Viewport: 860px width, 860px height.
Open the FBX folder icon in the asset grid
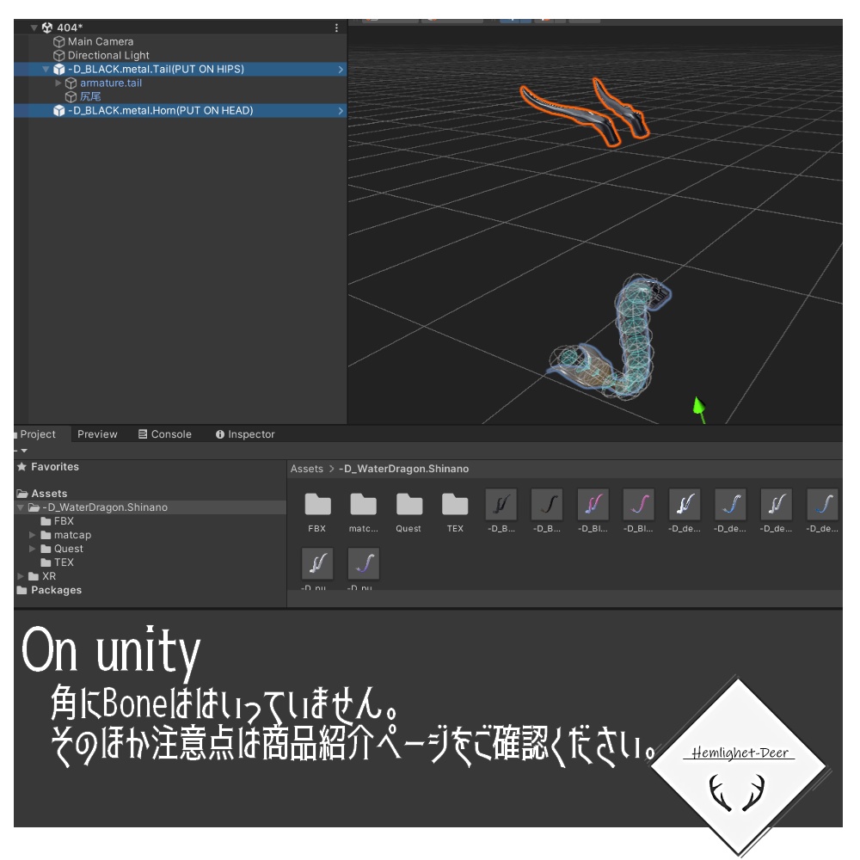pos(317,504)
